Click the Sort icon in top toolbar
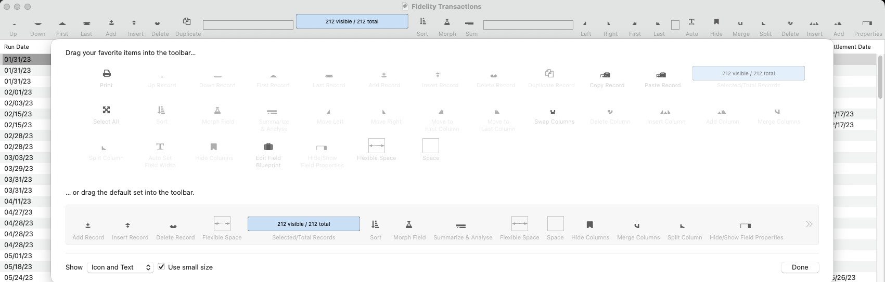 click(x=422, y=22)
